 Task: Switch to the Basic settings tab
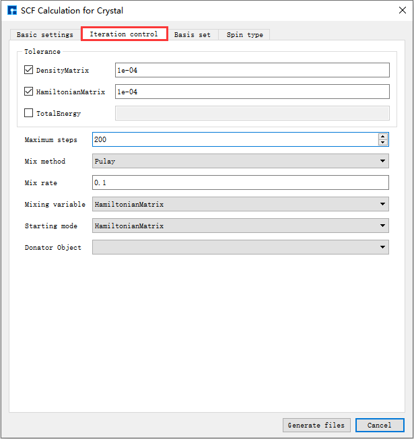pyautogui.click(x=44, y=34)
